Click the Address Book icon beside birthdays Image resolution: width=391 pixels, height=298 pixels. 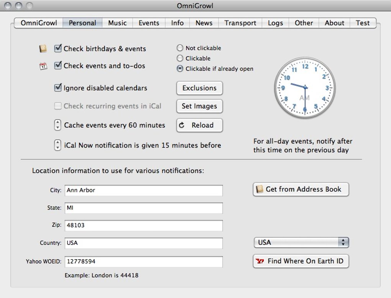coord(43,48)
